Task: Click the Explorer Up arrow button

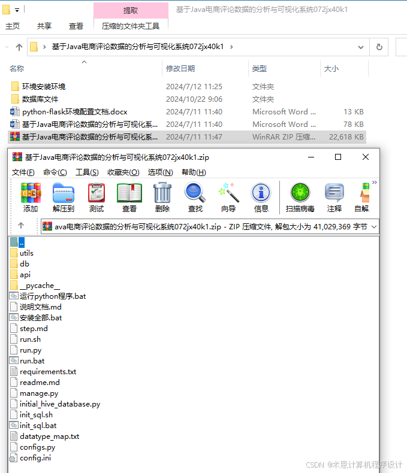Action: click(x=19, y=47)
